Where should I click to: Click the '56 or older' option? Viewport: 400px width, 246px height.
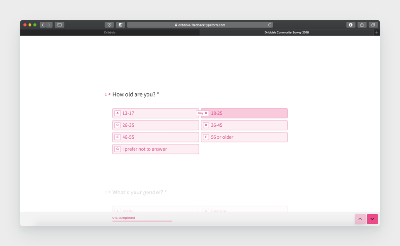244,137
